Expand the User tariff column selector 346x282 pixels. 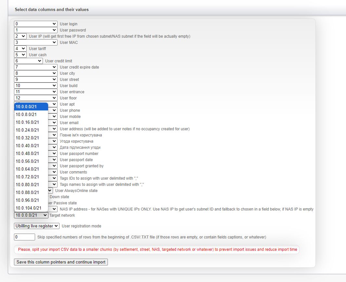20,48
